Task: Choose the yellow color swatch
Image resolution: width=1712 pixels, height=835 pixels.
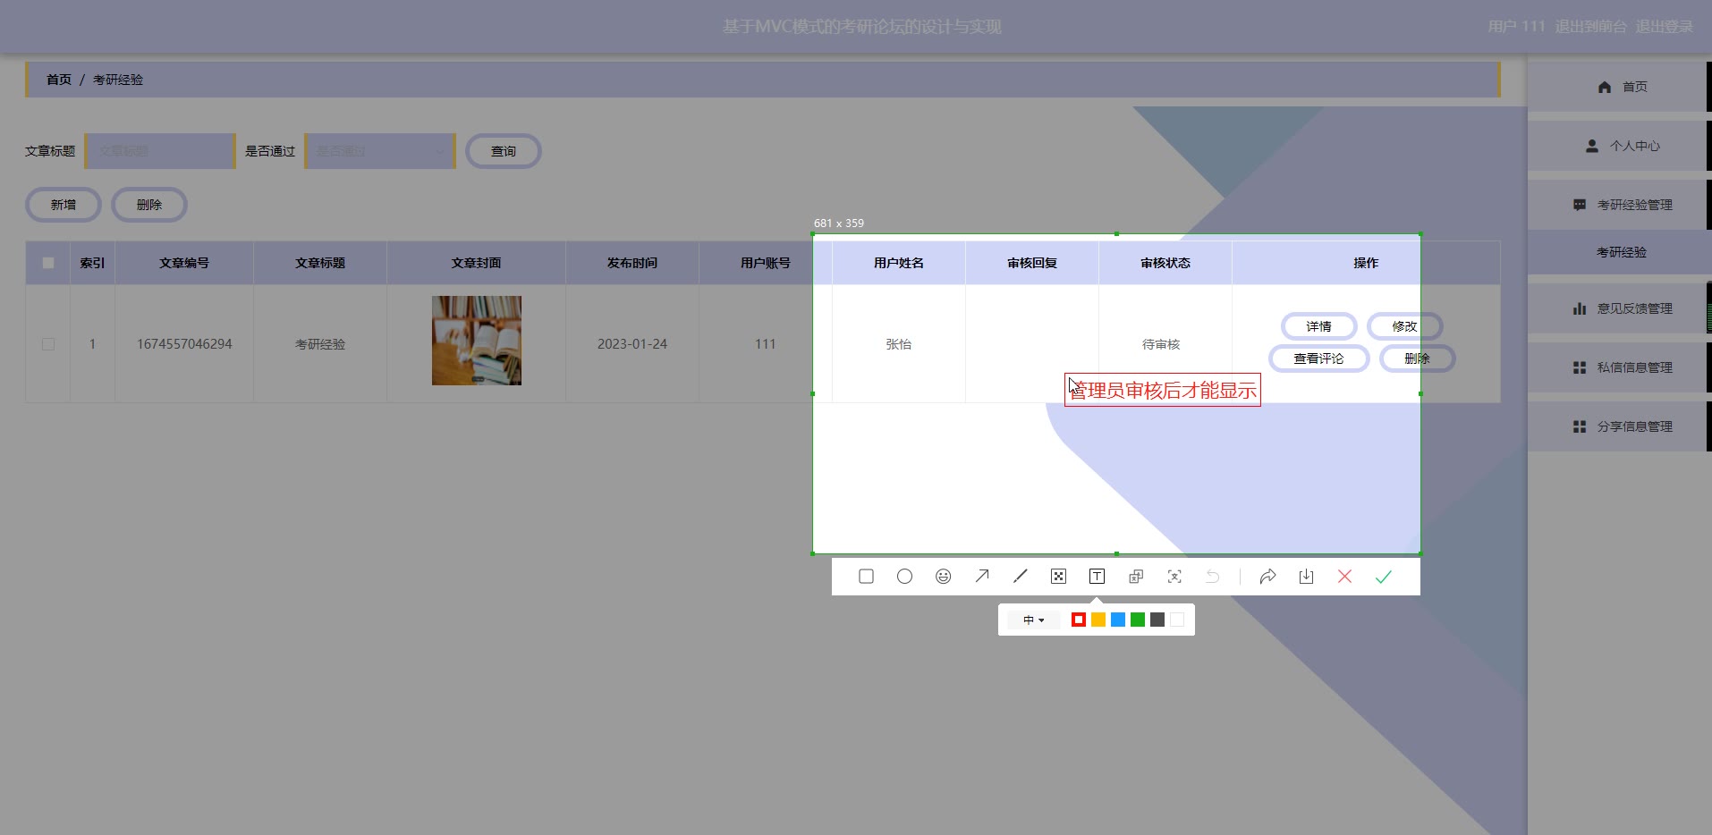Action: [1098, 620]
